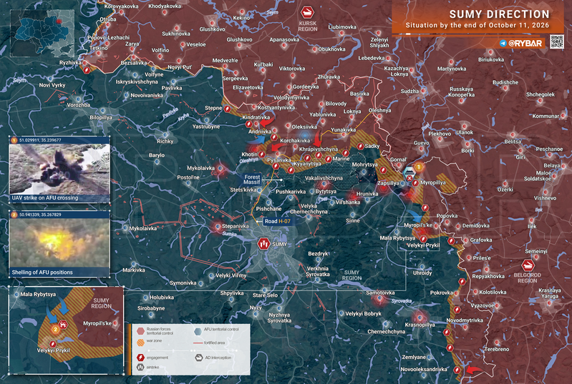The height and width of the screenshot is (384, 572).
Task: Open the Velykyi Prykil inset map
Action: click(x=66, y=330)
